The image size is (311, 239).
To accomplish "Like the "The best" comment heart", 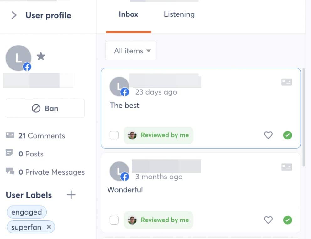I will [268, 135].
